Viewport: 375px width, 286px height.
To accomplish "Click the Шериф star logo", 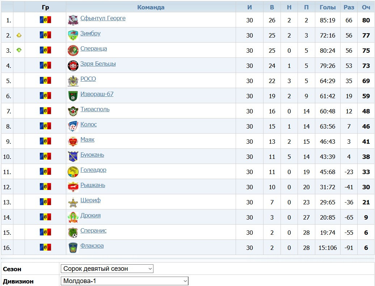I will click(x=73, y=202).
